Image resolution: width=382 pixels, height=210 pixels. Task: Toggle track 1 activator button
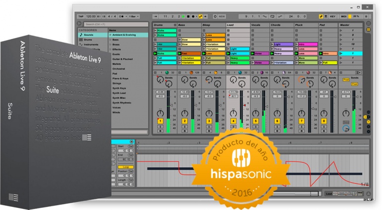[x=160, y=121]
